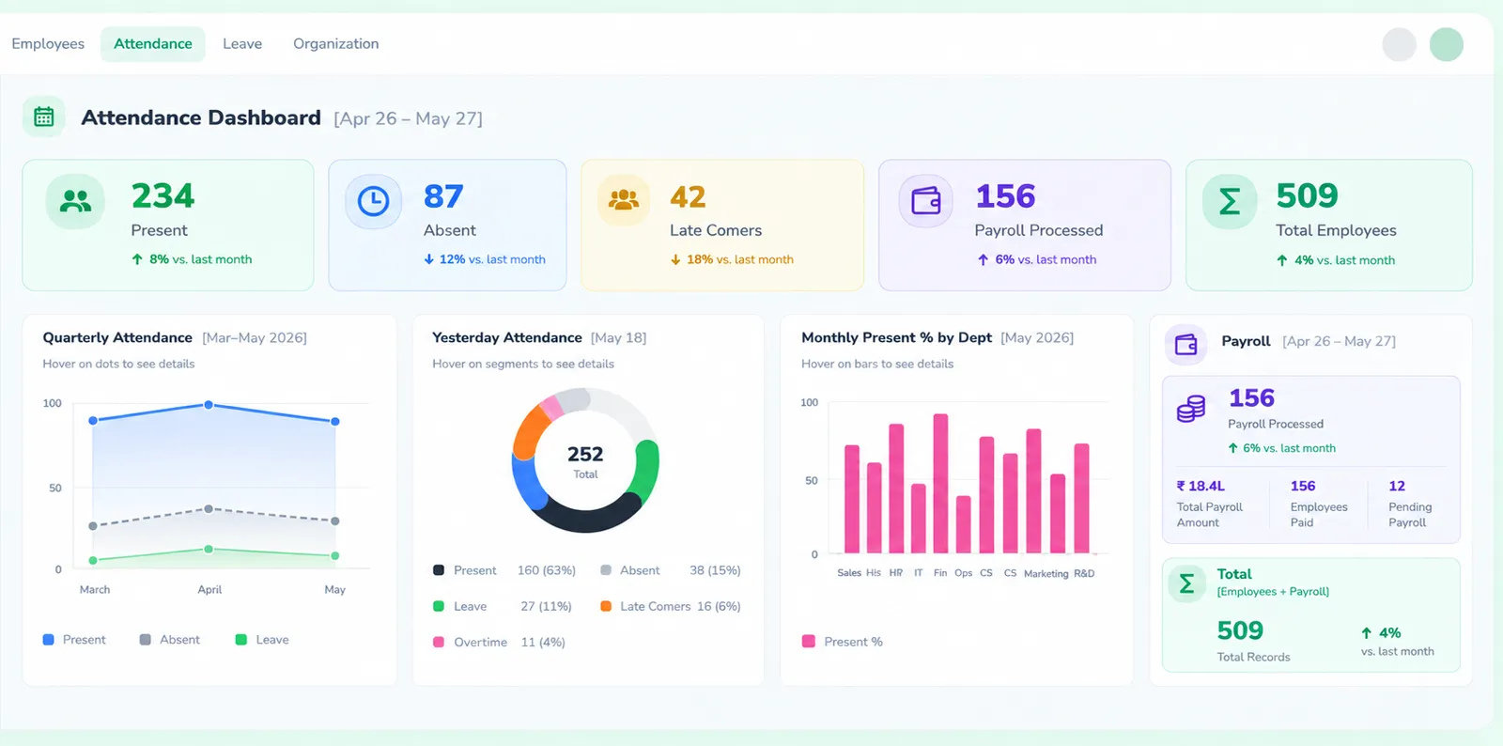
Task: Click the sigma icon on Total Employees card
Action: pyautogui.click(x=1230, y=201)
